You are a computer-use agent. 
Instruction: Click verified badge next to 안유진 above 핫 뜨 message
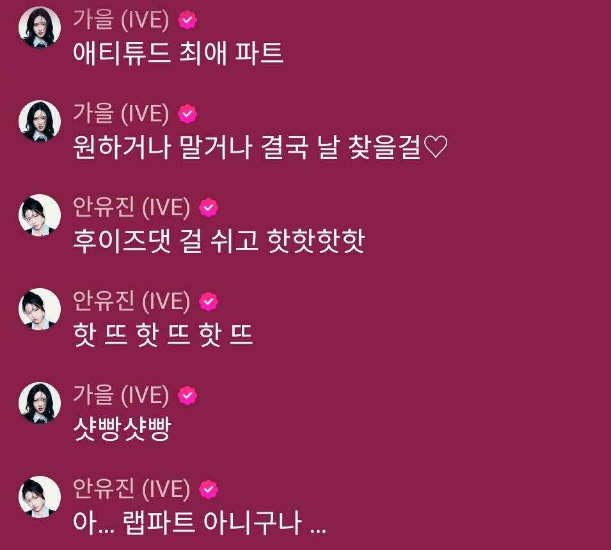point(209,302)
